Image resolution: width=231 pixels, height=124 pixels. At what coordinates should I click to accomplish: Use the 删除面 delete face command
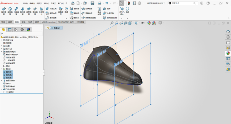pyautogui.click(x=75, y=9)
